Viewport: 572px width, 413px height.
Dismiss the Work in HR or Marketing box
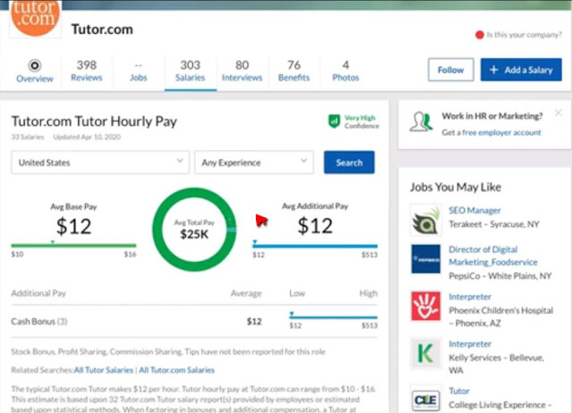[559, 113]
